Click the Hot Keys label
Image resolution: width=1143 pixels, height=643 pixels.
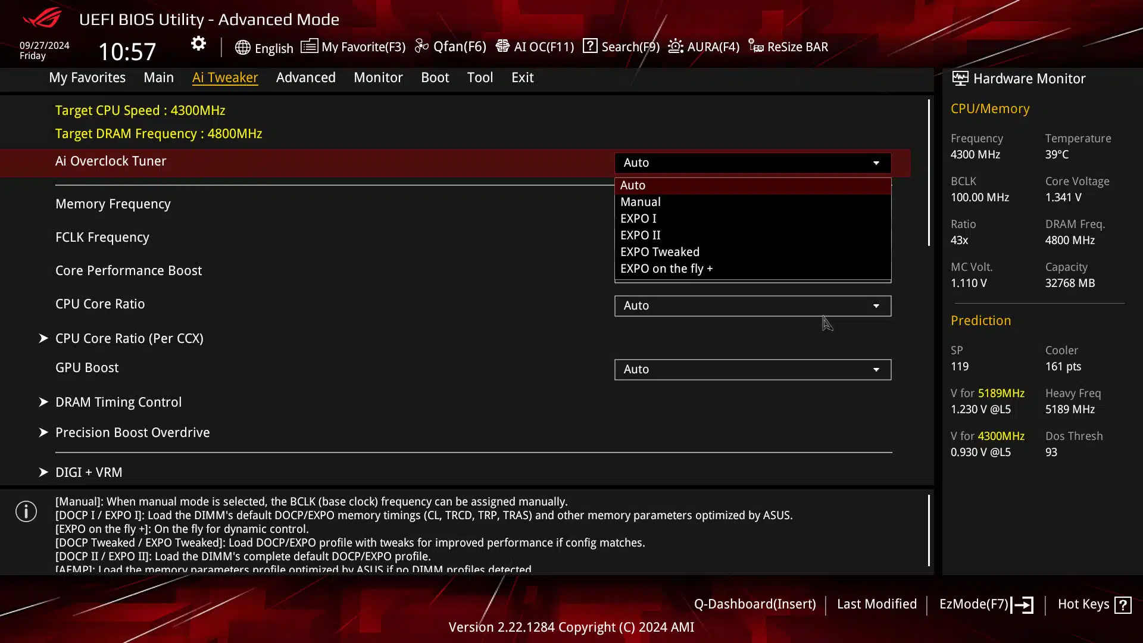point(1083,604)
